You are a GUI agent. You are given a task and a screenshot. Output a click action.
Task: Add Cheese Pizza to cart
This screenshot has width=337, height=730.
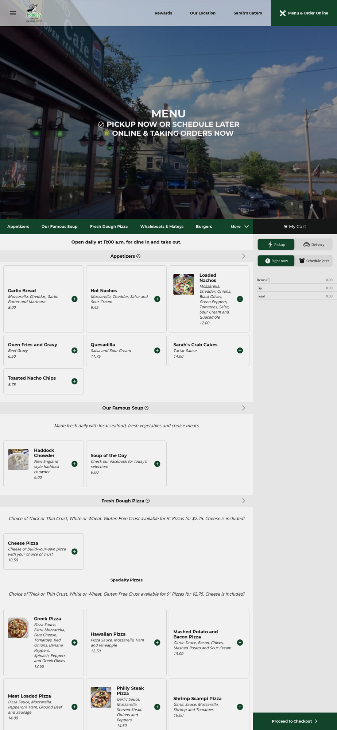pos(74,552)
